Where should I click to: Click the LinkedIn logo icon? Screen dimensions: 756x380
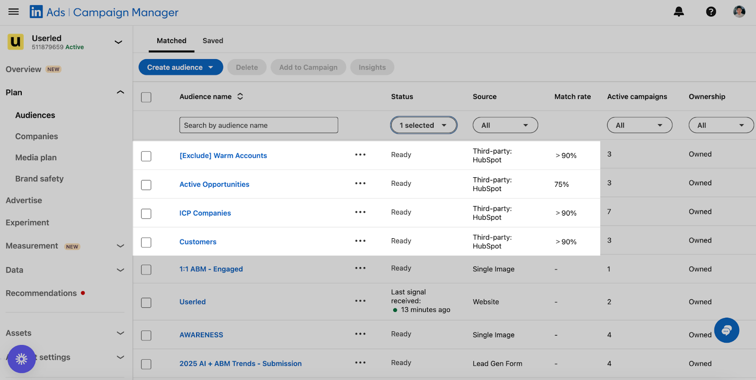(x=36, y=12)
